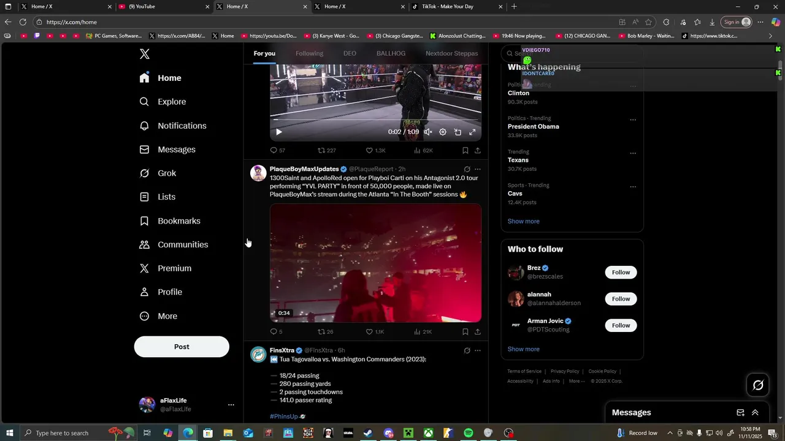Open aFlaxLife account options menu
Screen dimensions: 785x441
[231, 405]
